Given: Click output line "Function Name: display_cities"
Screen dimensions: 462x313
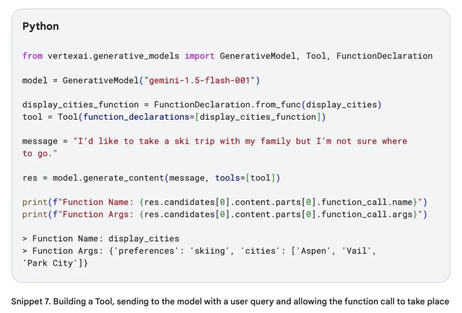Looking at the screenshot, I should point(105,239).
